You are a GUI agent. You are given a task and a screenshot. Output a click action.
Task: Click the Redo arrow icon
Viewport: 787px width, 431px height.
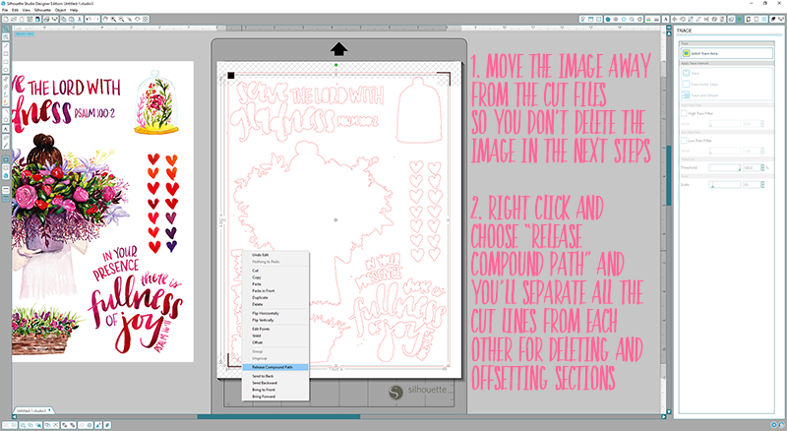[96, 19]
